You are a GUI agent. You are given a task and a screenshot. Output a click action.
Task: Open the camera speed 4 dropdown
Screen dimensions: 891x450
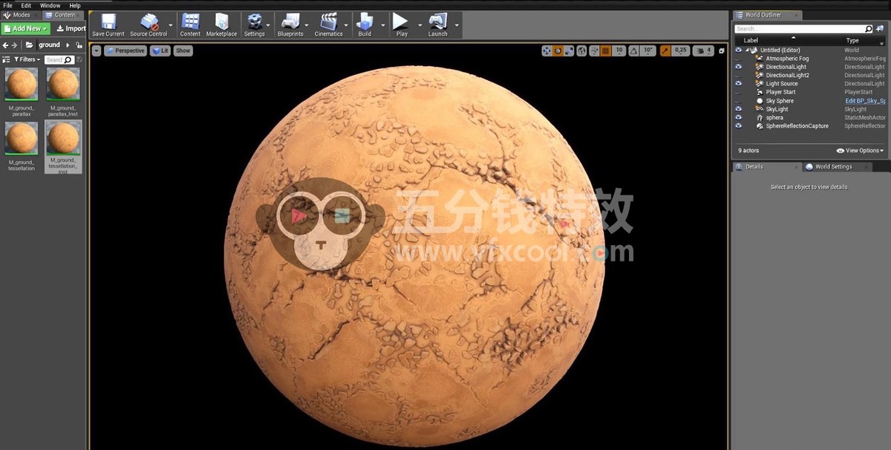pos(703,50)
